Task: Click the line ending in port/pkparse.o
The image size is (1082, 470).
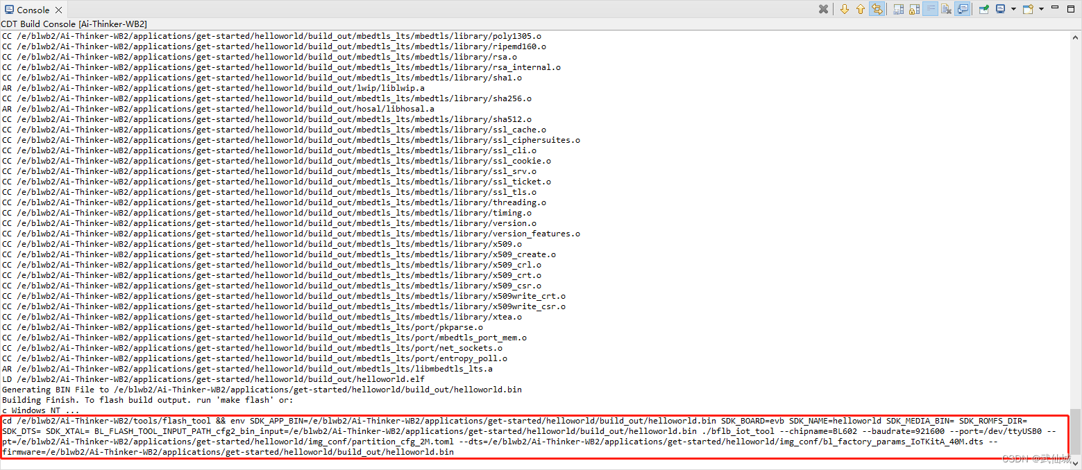Action: tap(242, 327)
